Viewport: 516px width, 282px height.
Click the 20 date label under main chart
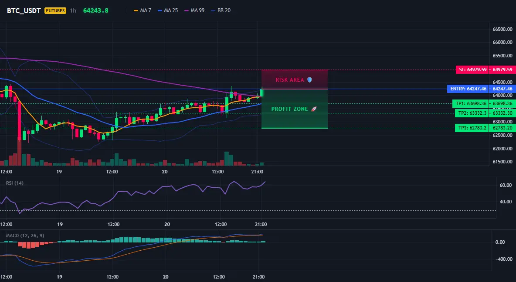point(165,172)
